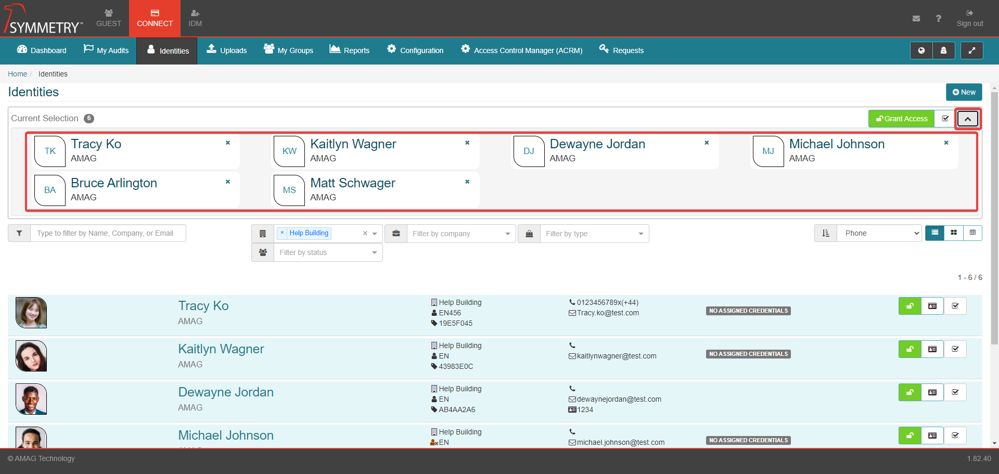Screen dimensions: 999x474
Task: Remove Bruce Arlington from current selection
Action: click(228, 182)
